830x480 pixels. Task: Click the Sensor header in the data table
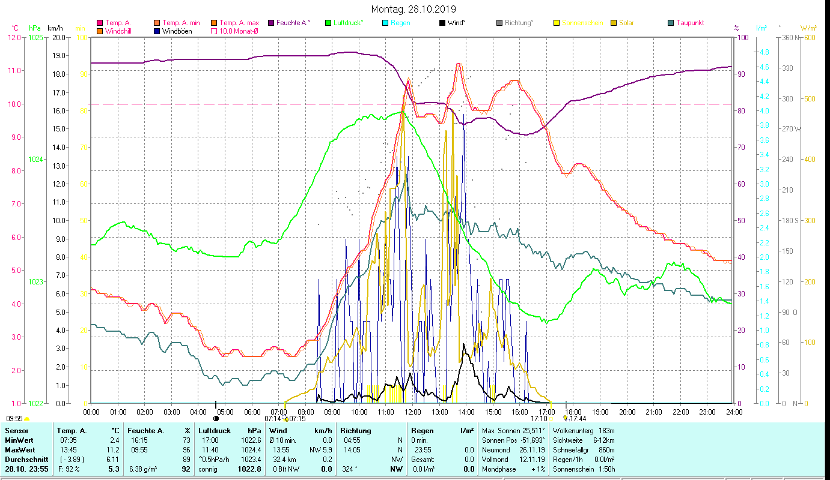[16, 431]
